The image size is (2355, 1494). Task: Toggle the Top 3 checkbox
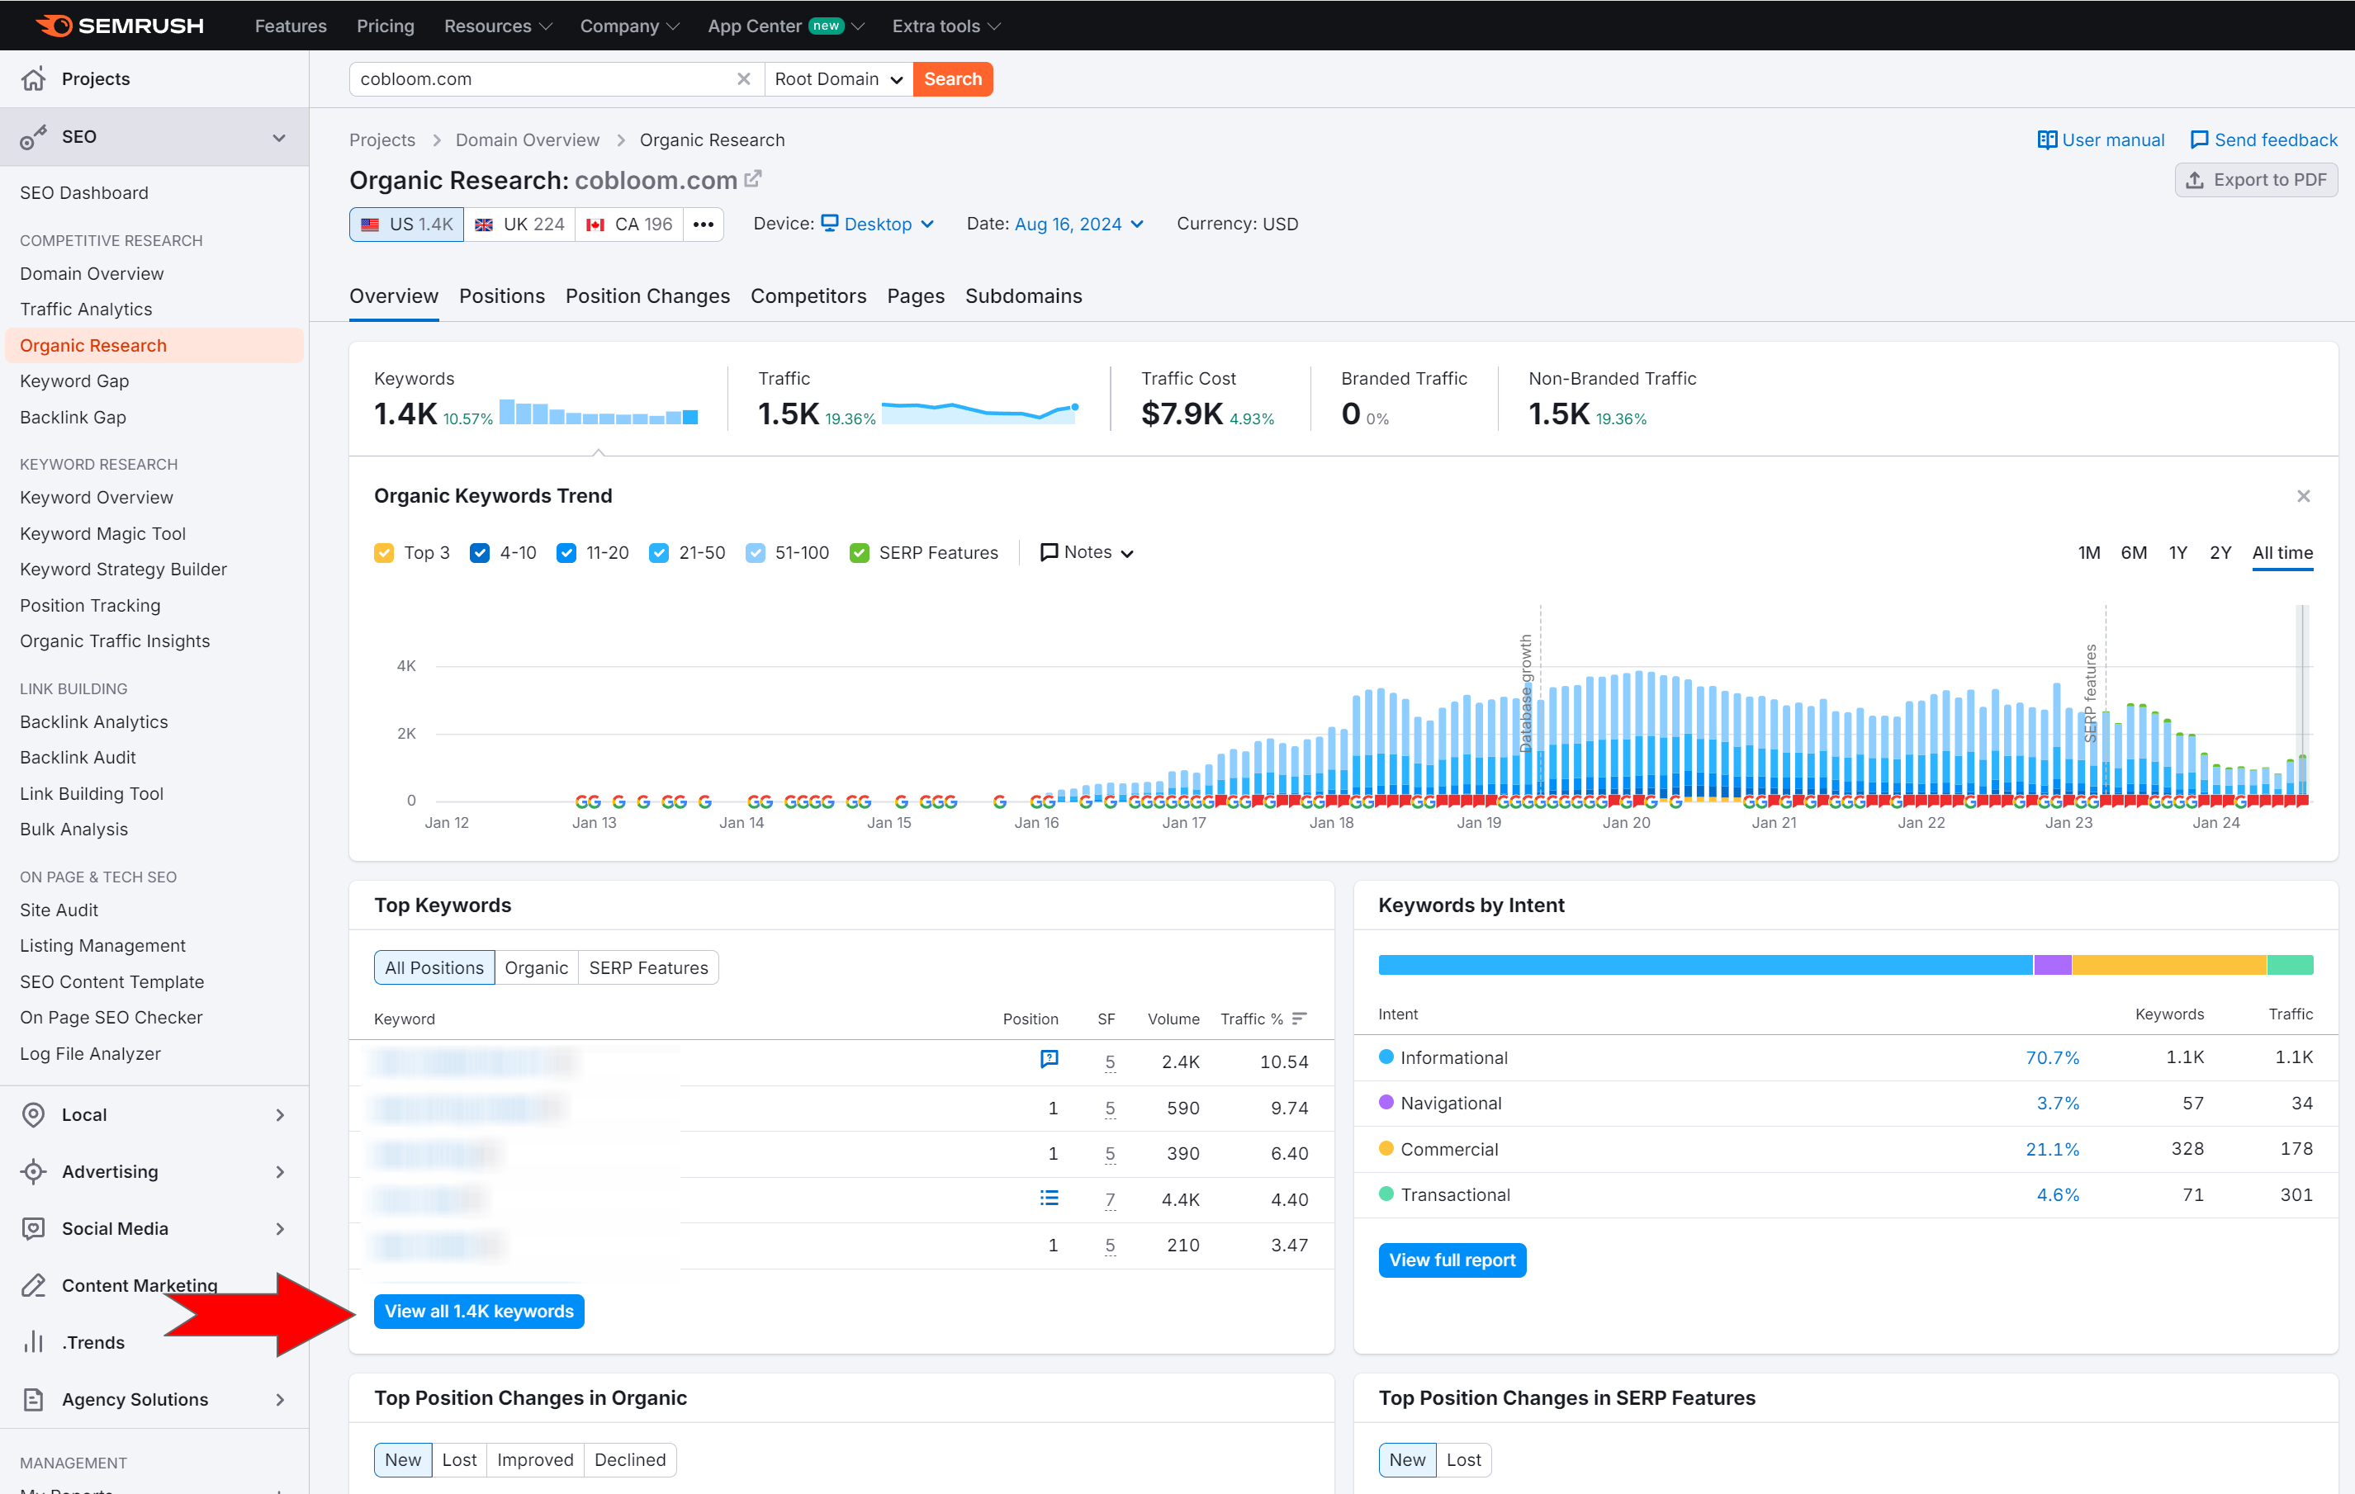click(384, 553)
